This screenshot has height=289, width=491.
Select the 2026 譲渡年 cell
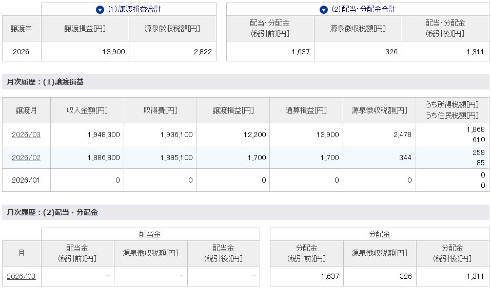pos(22,52)
